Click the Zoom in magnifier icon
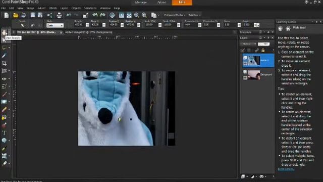The image size is (323, 182). point(144,15)
